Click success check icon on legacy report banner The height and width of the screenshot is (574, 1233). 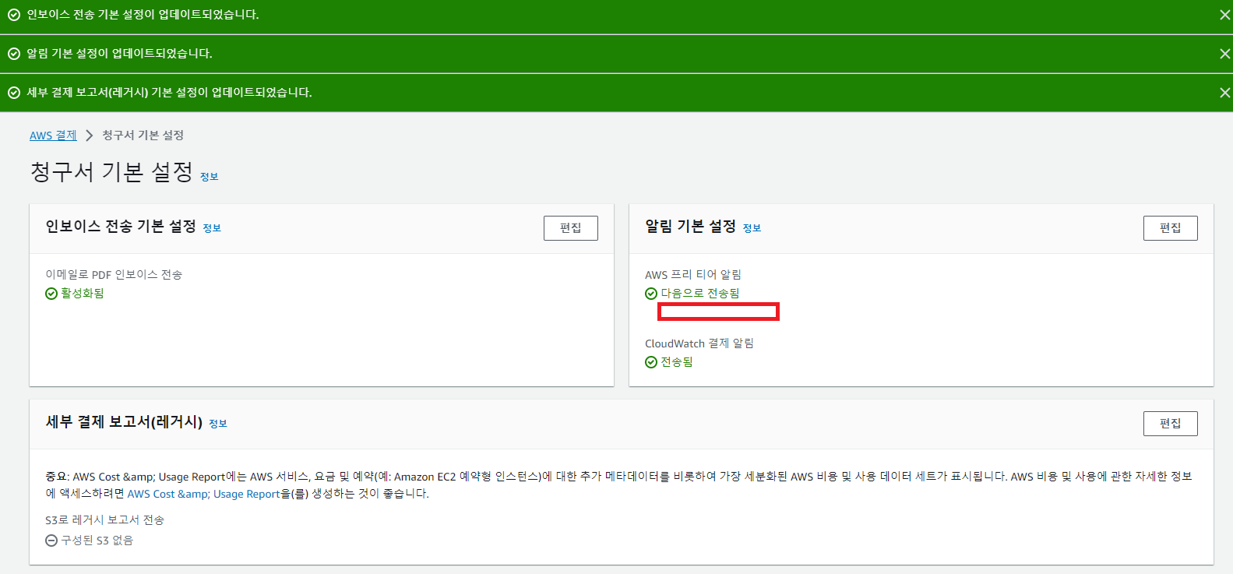[14, 93]
